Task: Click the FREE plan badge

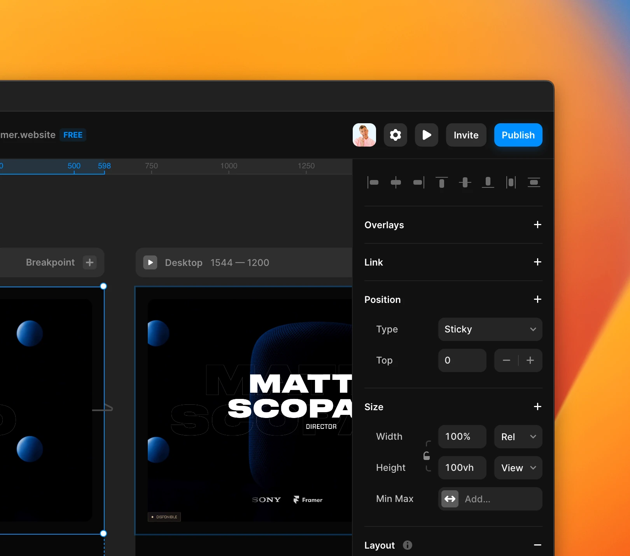Action: (73, 135)
